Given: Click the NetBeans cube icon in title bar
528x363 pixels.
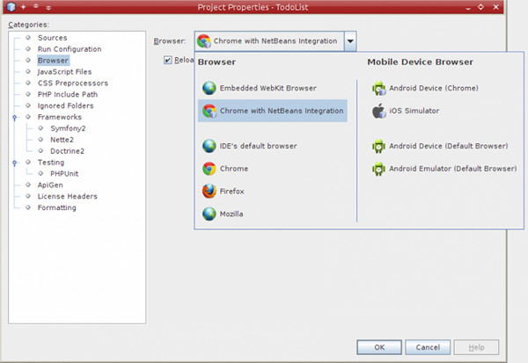Looking at the screenshot, I should pos(11,7).
